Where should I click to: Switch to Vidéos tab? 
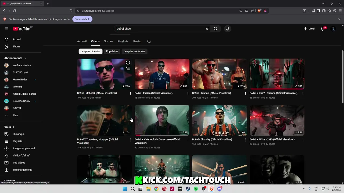point(95,41)
